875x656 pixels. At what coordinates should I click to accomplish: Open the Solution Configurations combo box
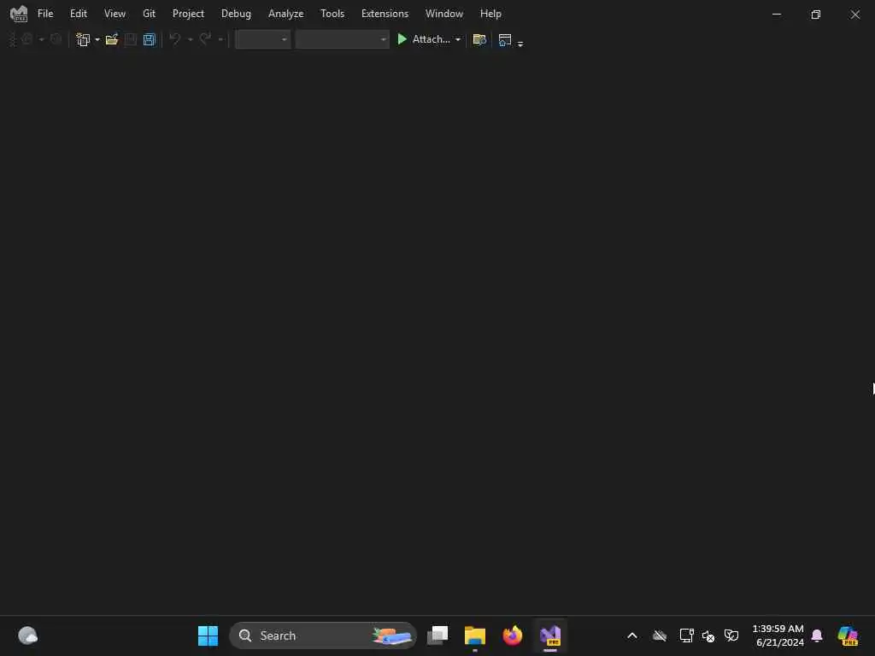[x=262, y=39]
